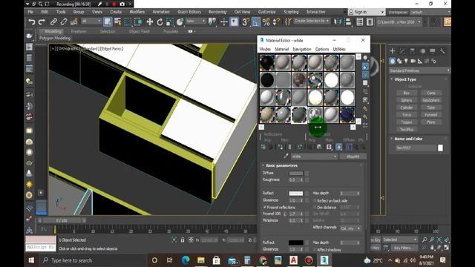Open the project path dropdown
The height and width of the screenshot is (267, 475).
tap(399, 22)
